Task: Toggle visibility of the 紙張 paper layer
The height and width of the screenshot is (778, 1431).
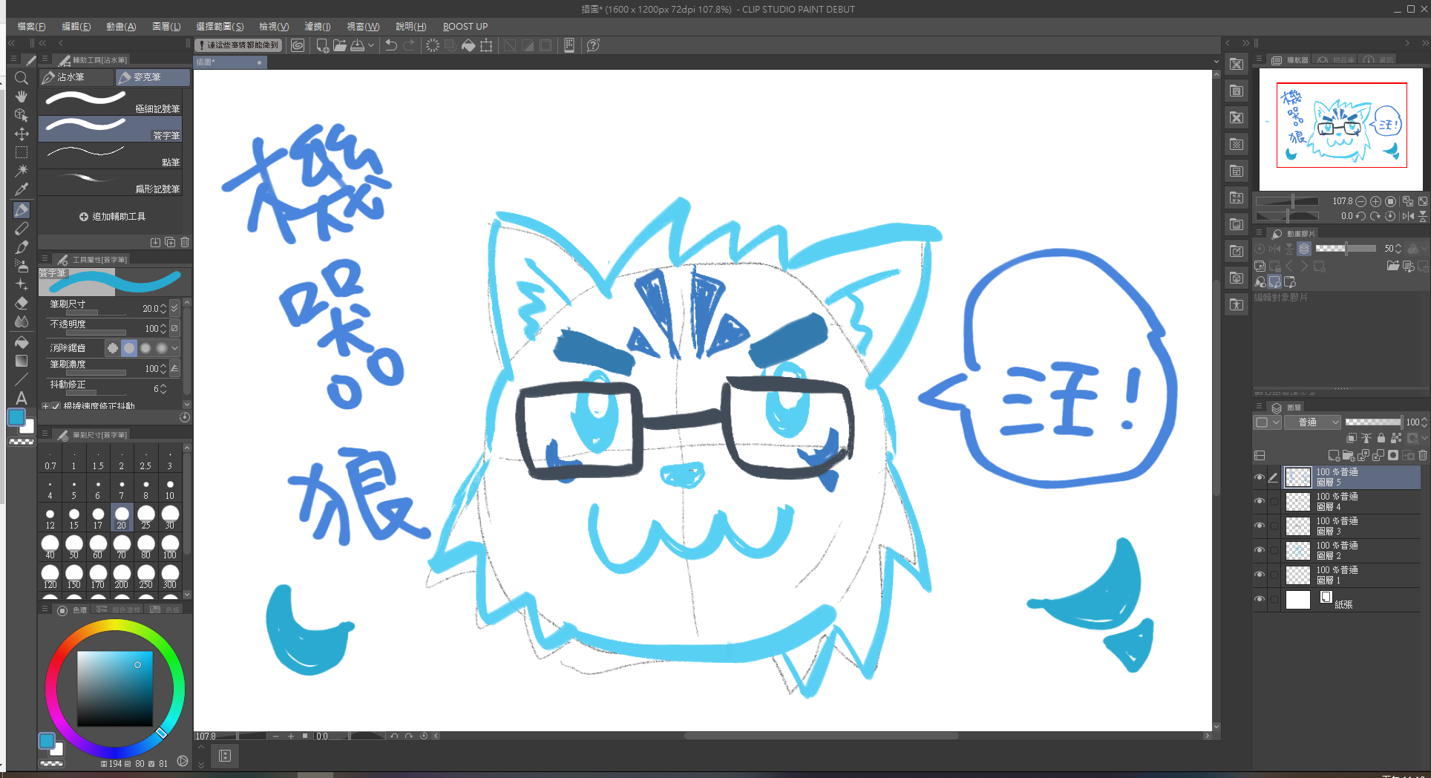Action: (x=1260, y=600)
